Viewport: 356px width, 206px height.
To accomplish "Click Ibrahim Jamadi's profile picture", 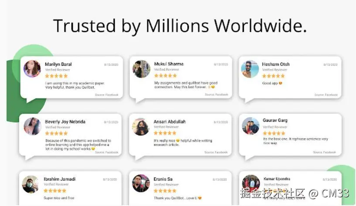I will pos(31,184).
